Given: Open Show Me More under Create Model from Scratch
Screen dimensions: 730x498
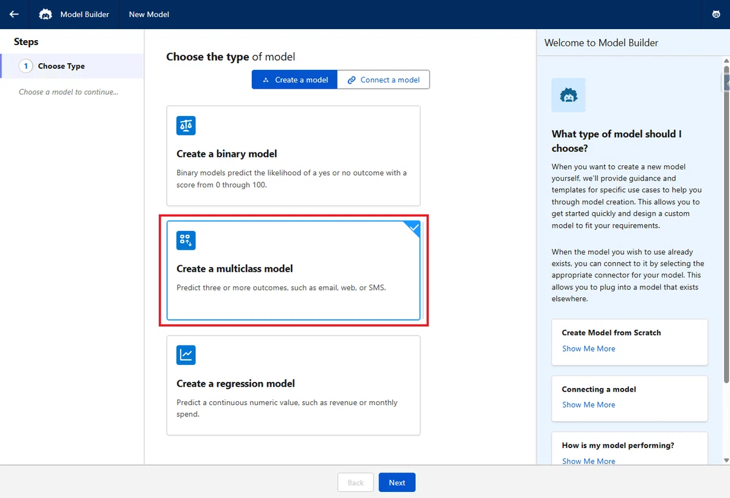Looking at the screenshot, I should pos(588,348).
